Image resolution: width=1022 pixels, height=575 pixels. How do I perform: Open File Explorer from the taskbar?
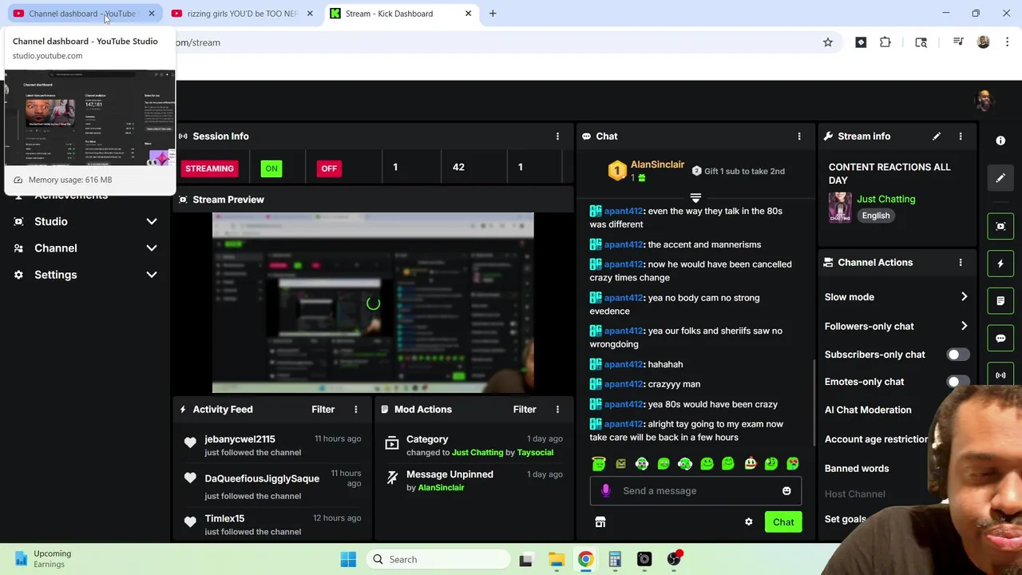coord(557,560)
